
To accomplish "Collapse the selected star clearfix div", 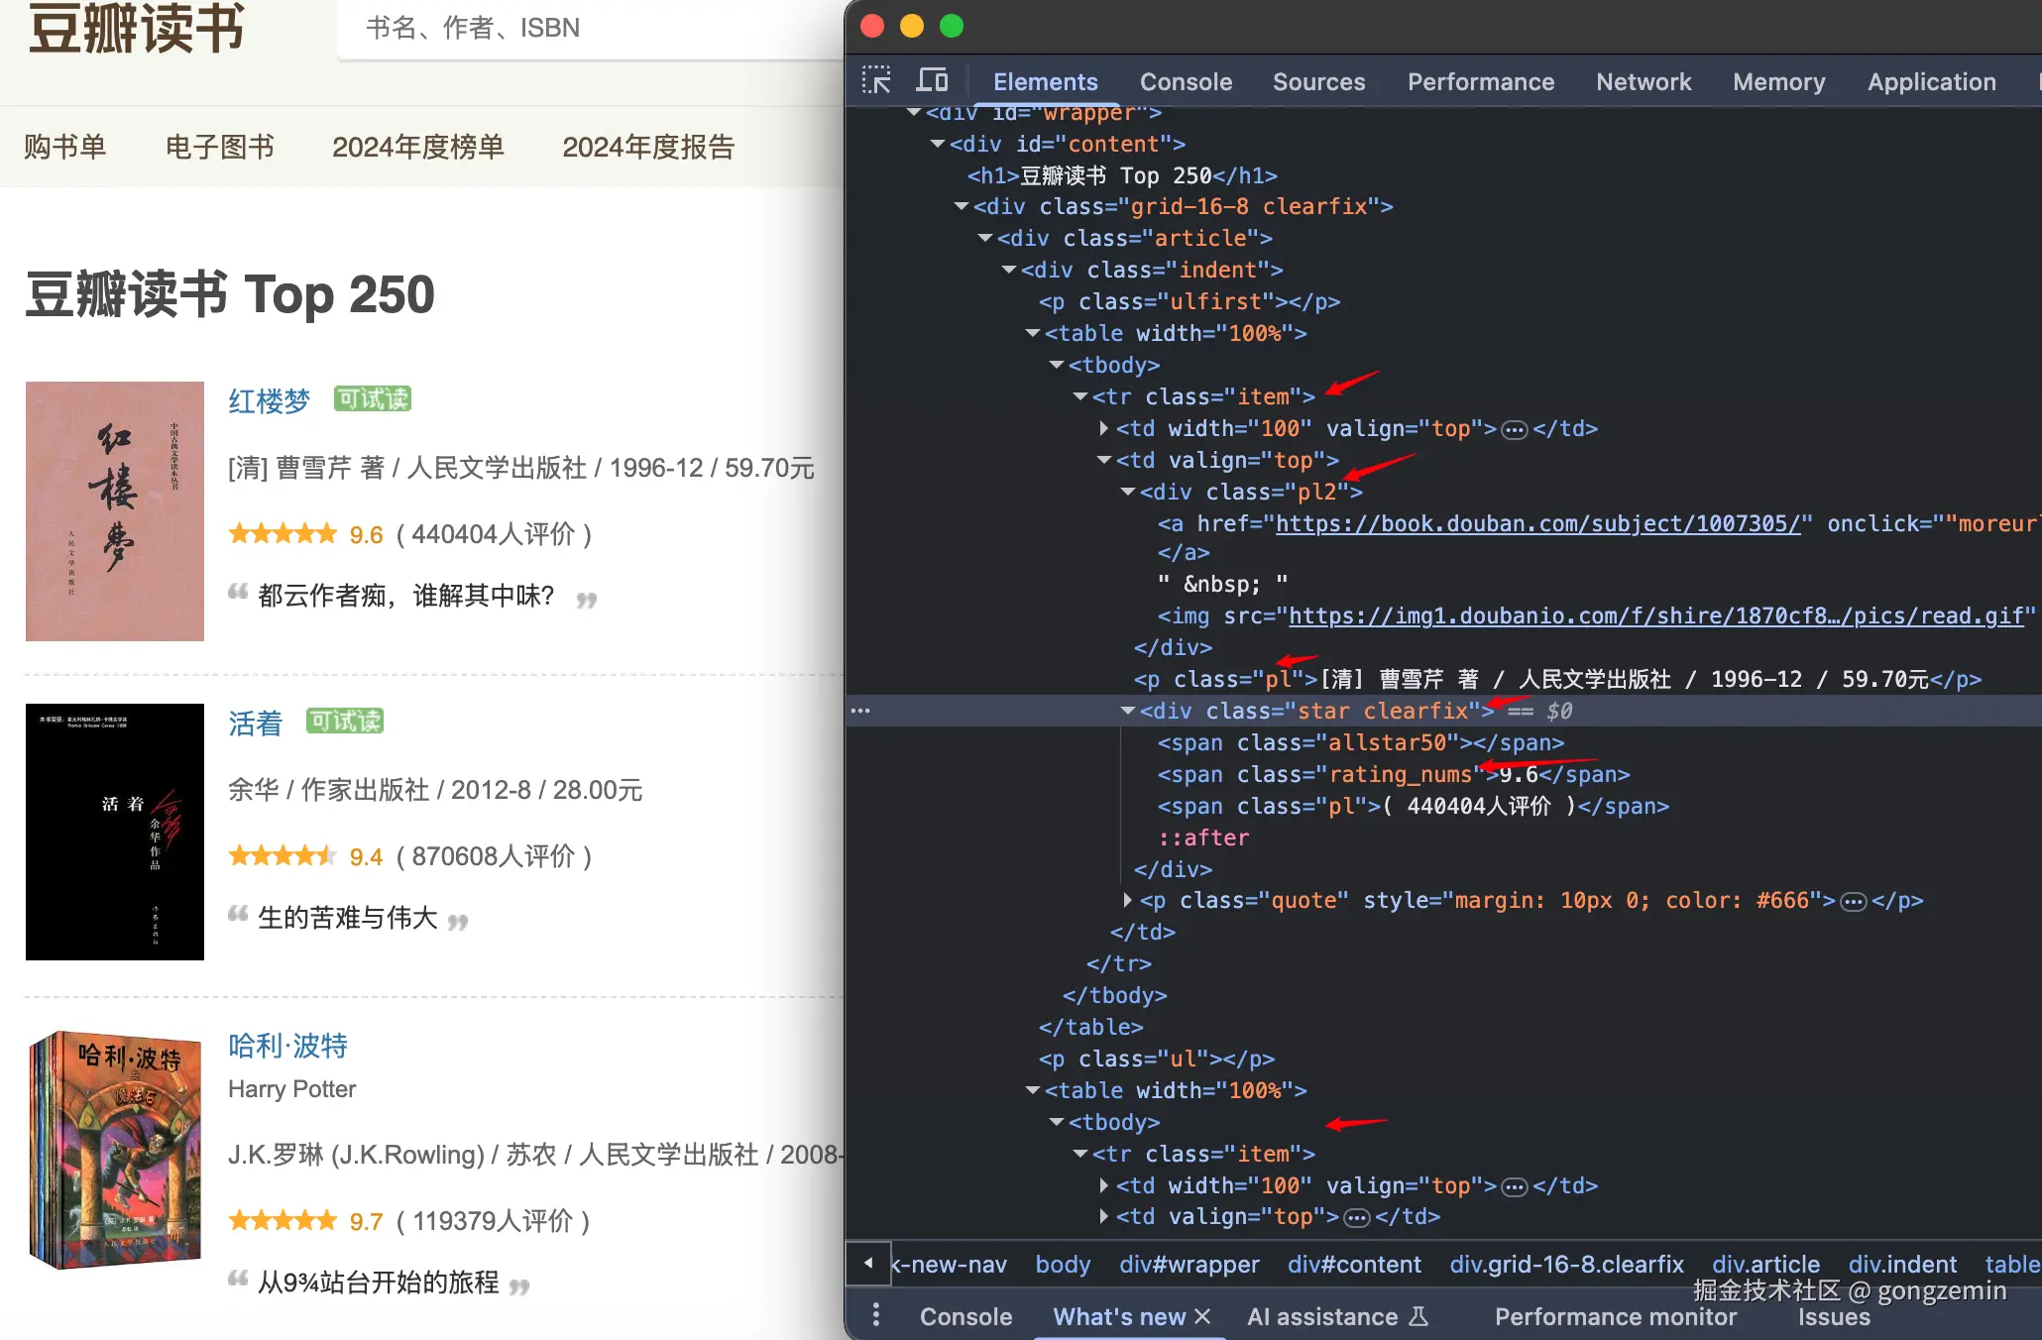I will [1128, 711].
